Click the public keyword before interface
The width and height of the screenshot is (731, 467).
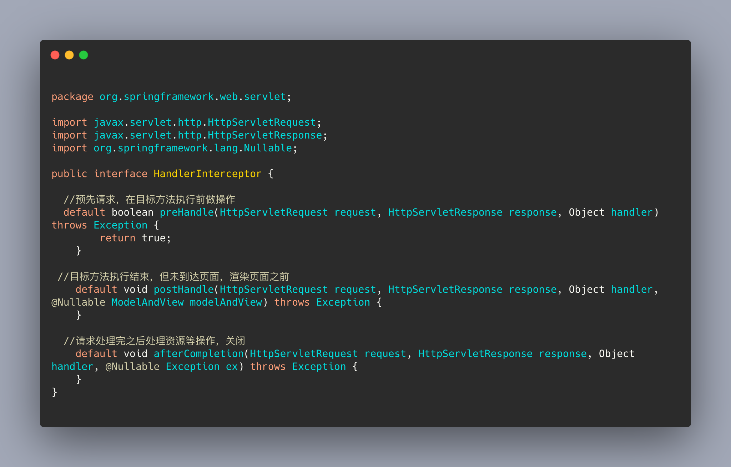[x=69, y=174]
